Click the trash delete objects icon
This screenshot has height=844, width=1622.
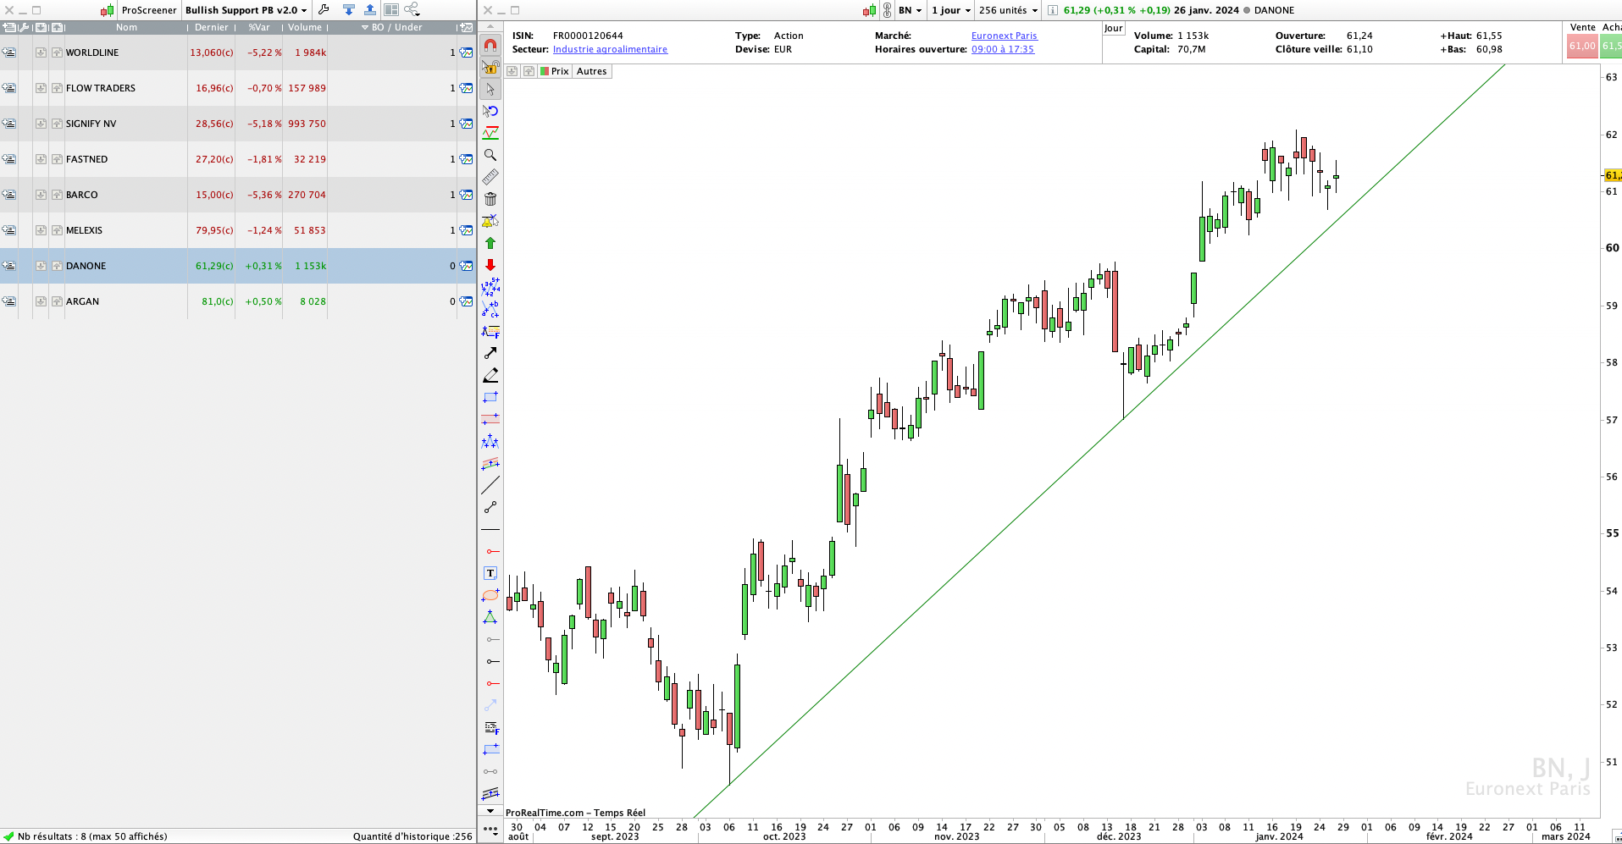click(x=490, y=199)
